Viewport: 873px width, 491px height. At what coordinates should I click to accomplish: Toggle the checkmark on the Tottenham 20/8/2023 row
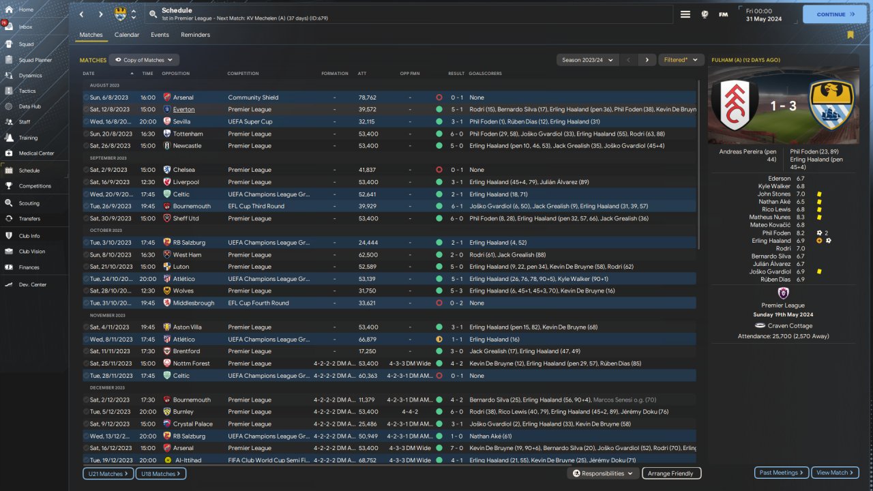point(87,134)
